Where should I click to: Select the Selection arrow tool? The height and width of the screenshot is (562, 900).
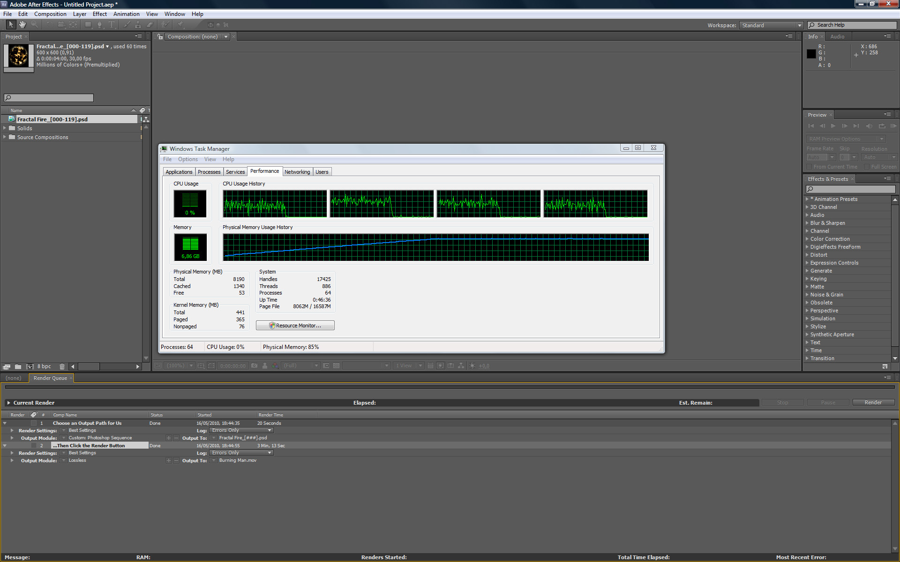11,25
